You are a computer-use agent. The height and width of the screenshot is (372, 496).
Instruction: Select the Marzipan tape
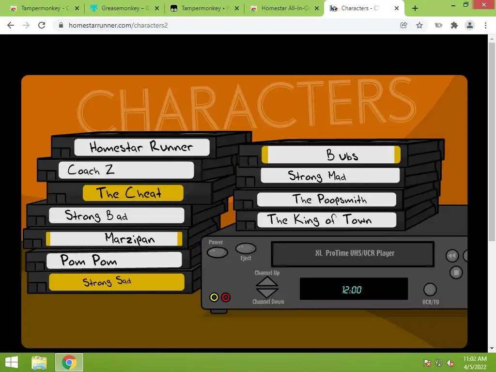coord(114,238)
